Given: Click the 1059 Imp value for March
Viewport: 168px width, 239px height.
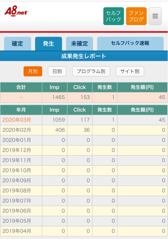Looking at the screenshot, I should pos(59,120).
